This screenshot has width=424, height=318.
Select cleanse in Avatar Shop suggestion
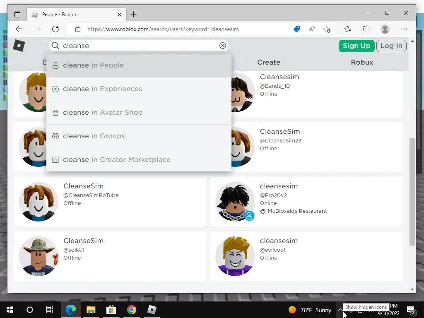click(x=139, y=113)
